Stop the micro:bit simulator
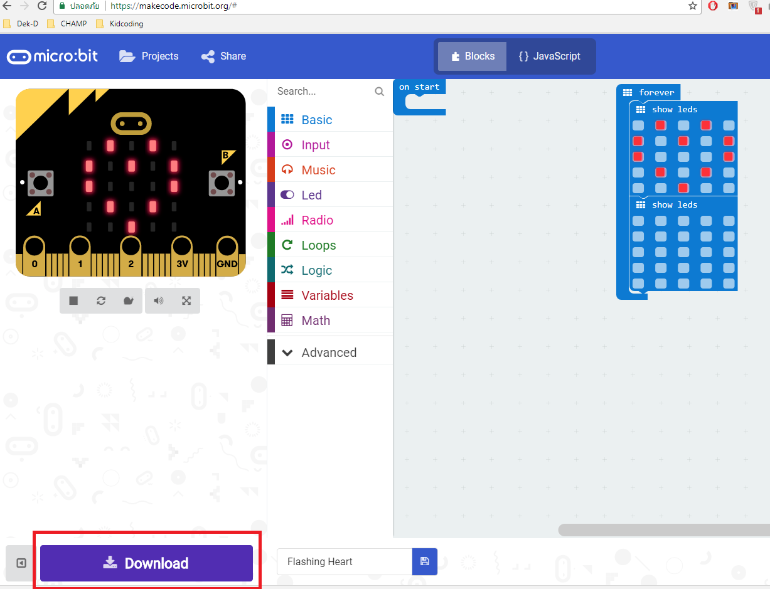The width and height of the screenshot is (770, 589). coord(73,300)
